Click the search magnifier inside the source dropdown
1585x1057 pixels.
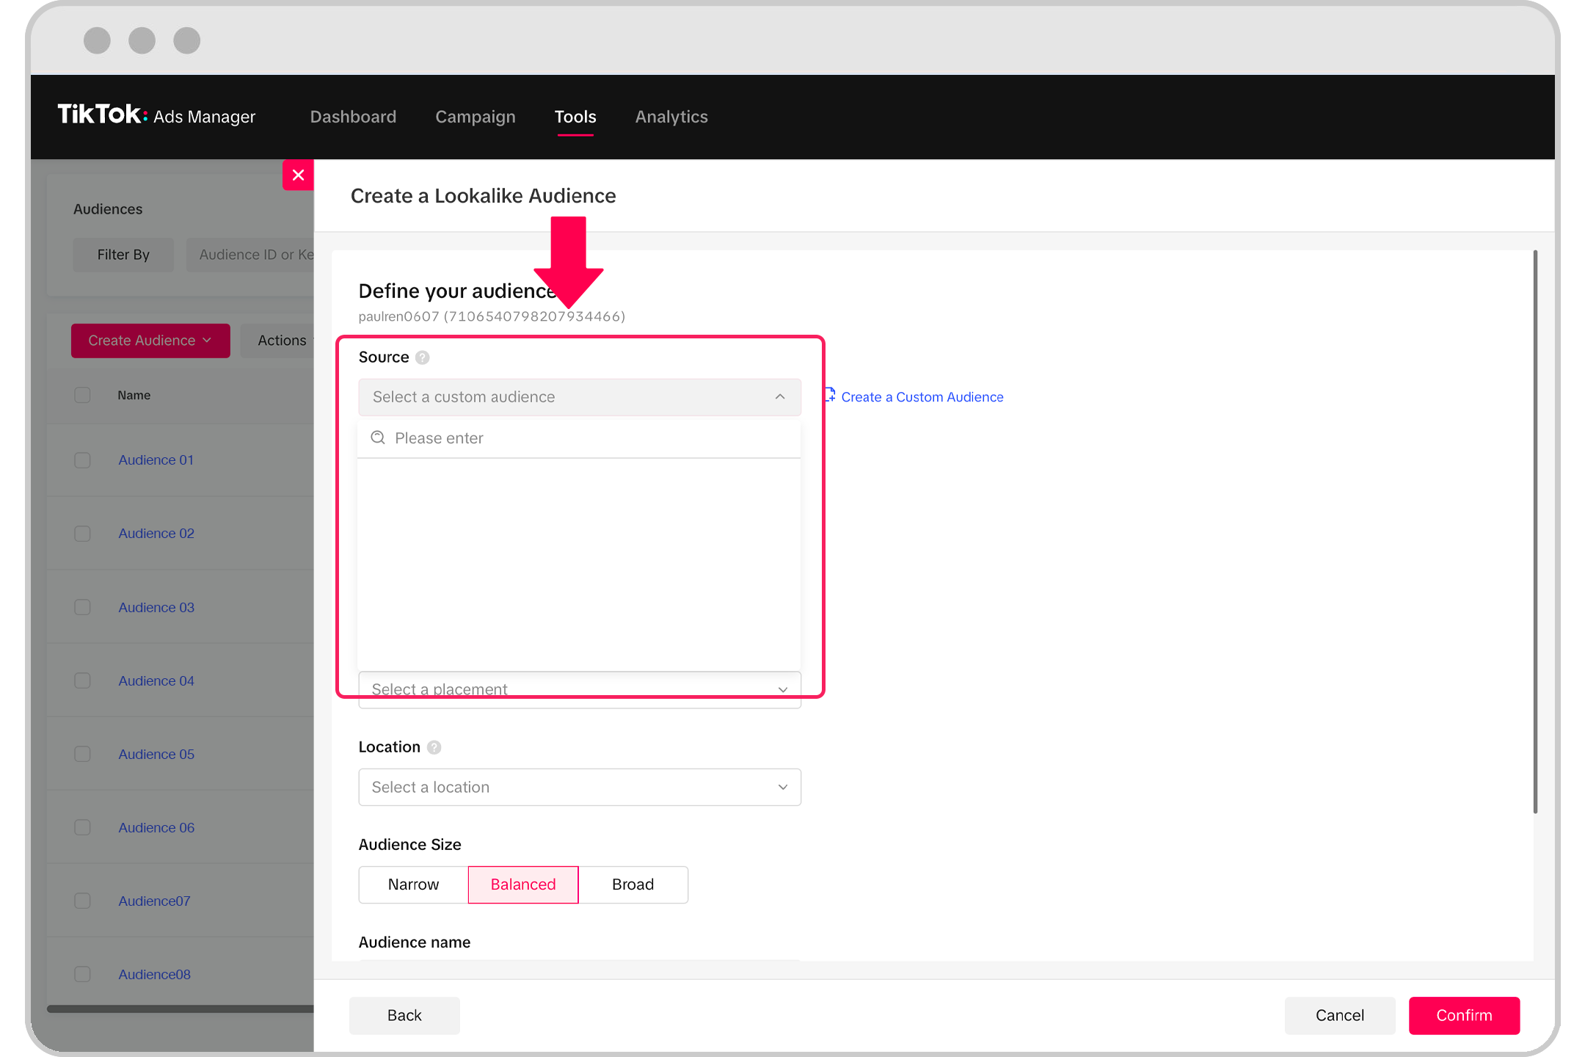point(378,437)
